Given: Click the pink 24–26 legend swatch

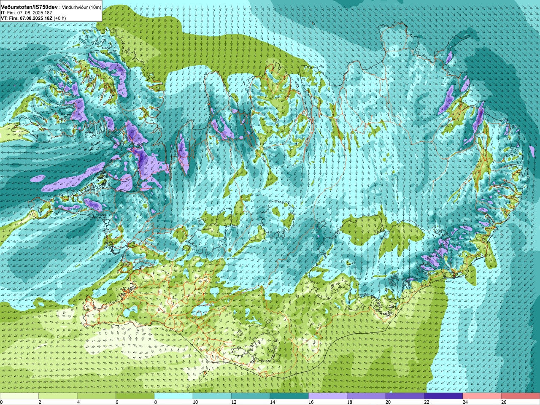Looking at the screenshot, I should [x=482, y=396].
